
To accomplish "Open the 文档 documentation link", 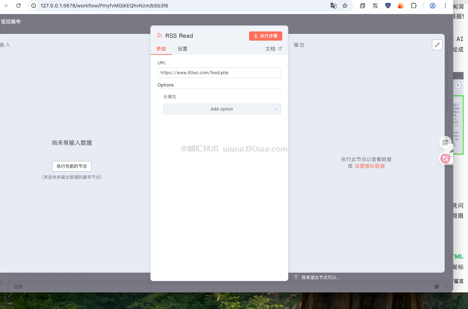I will pyautogui.click(x=273, y=49).
